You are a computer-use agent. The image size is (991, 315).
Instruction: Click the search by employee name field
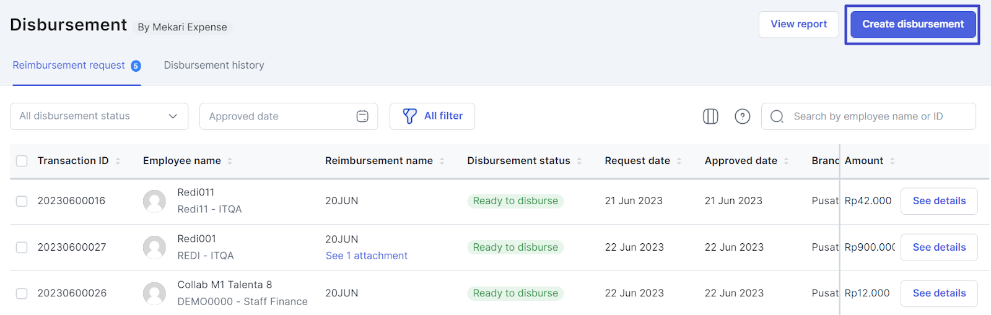[868, 116]
